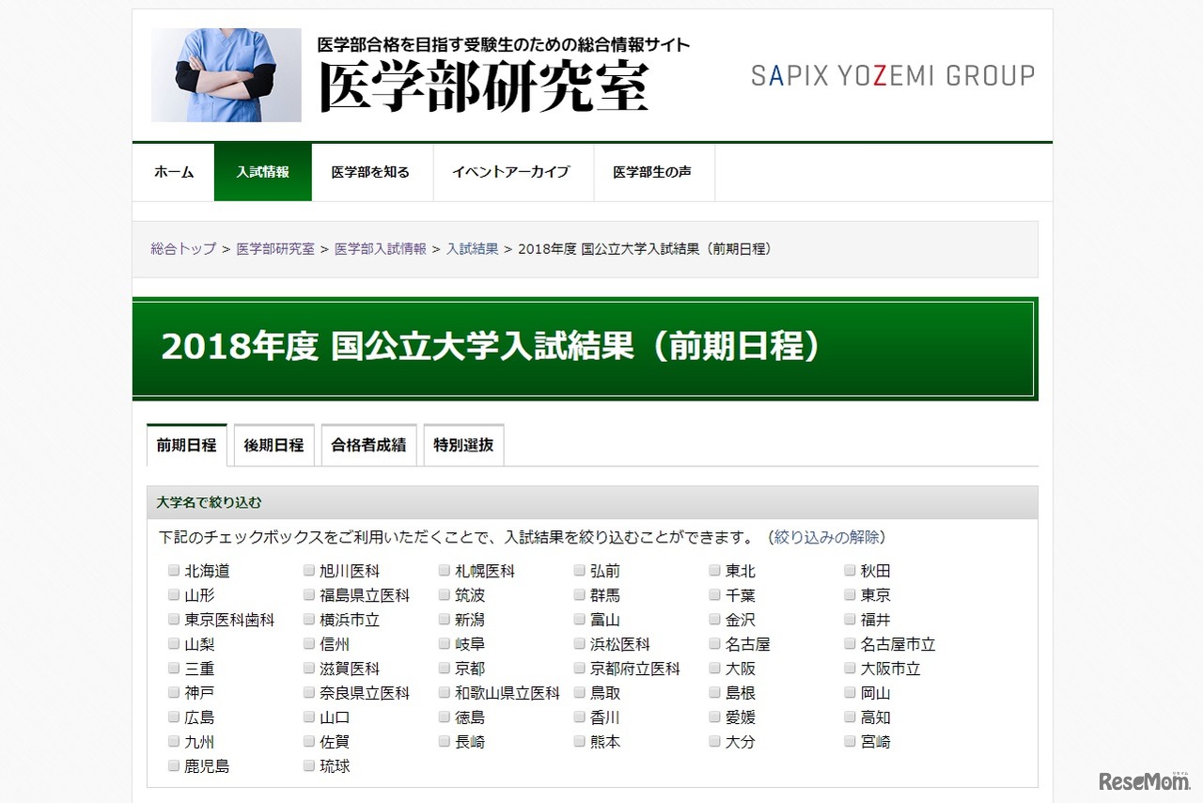The image size is (1203, 803).
Task: Check the 東京医科歯科 checkbox
Action: [x=173, y=619]
